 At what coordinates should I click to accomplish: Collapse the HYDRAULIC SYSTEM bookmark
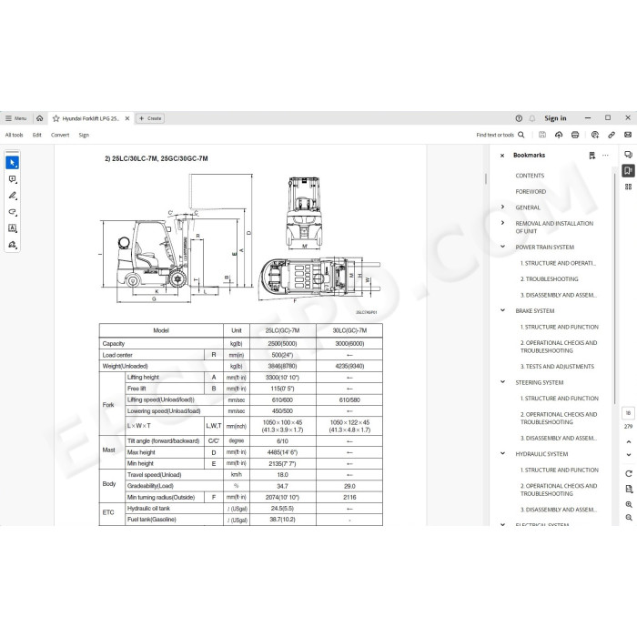(x=502, y=453)
